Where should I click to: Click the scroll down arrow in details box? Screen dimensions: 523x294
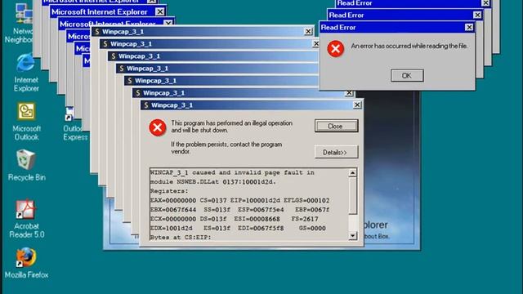352,236
